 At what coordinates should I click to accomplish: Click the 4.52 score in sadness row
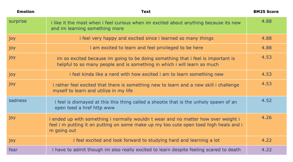coord(266,101)
